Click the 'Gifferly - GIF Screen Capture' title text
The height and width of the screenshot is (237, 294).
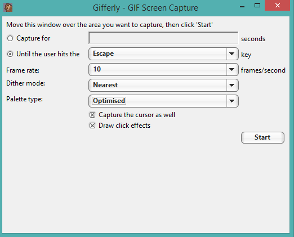pos(145,8)
